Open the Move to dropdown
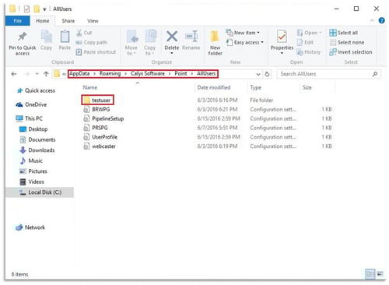Screen dimensions: 389x285 tap(131, 43)
